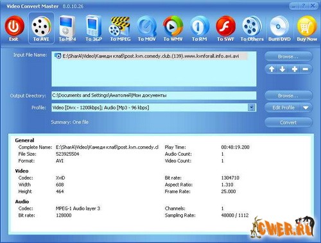Open the To Others formats icon
The height and width of the screenshot is (243, 321).
point(252,26)
